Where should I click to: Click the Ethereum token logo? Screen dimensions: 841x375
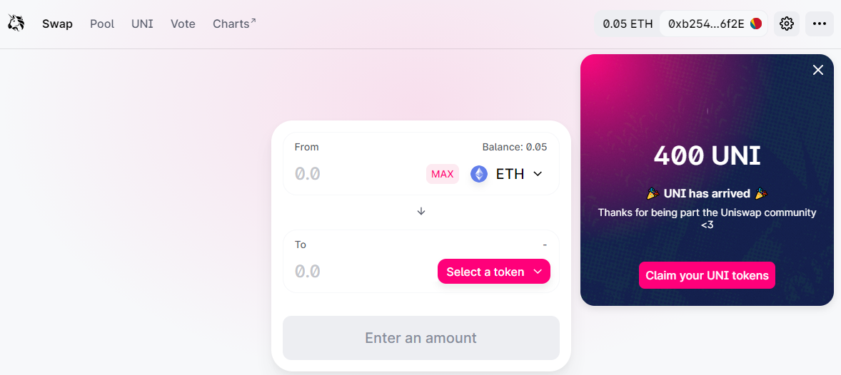(x=479, y=174)
